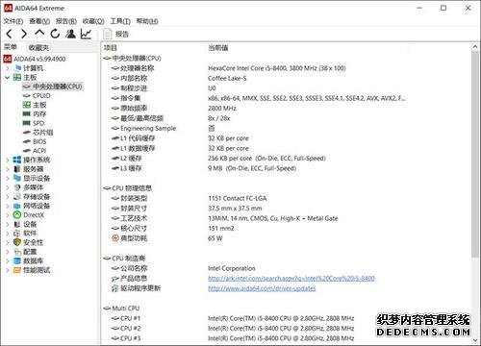Screen dimensions: 481x346
Task: Open the 查看(V) menu
Action: (39, 21)
